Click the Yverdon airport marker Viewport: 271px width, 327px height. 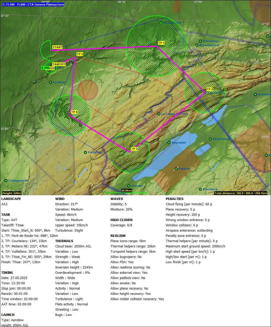[129, 186]
